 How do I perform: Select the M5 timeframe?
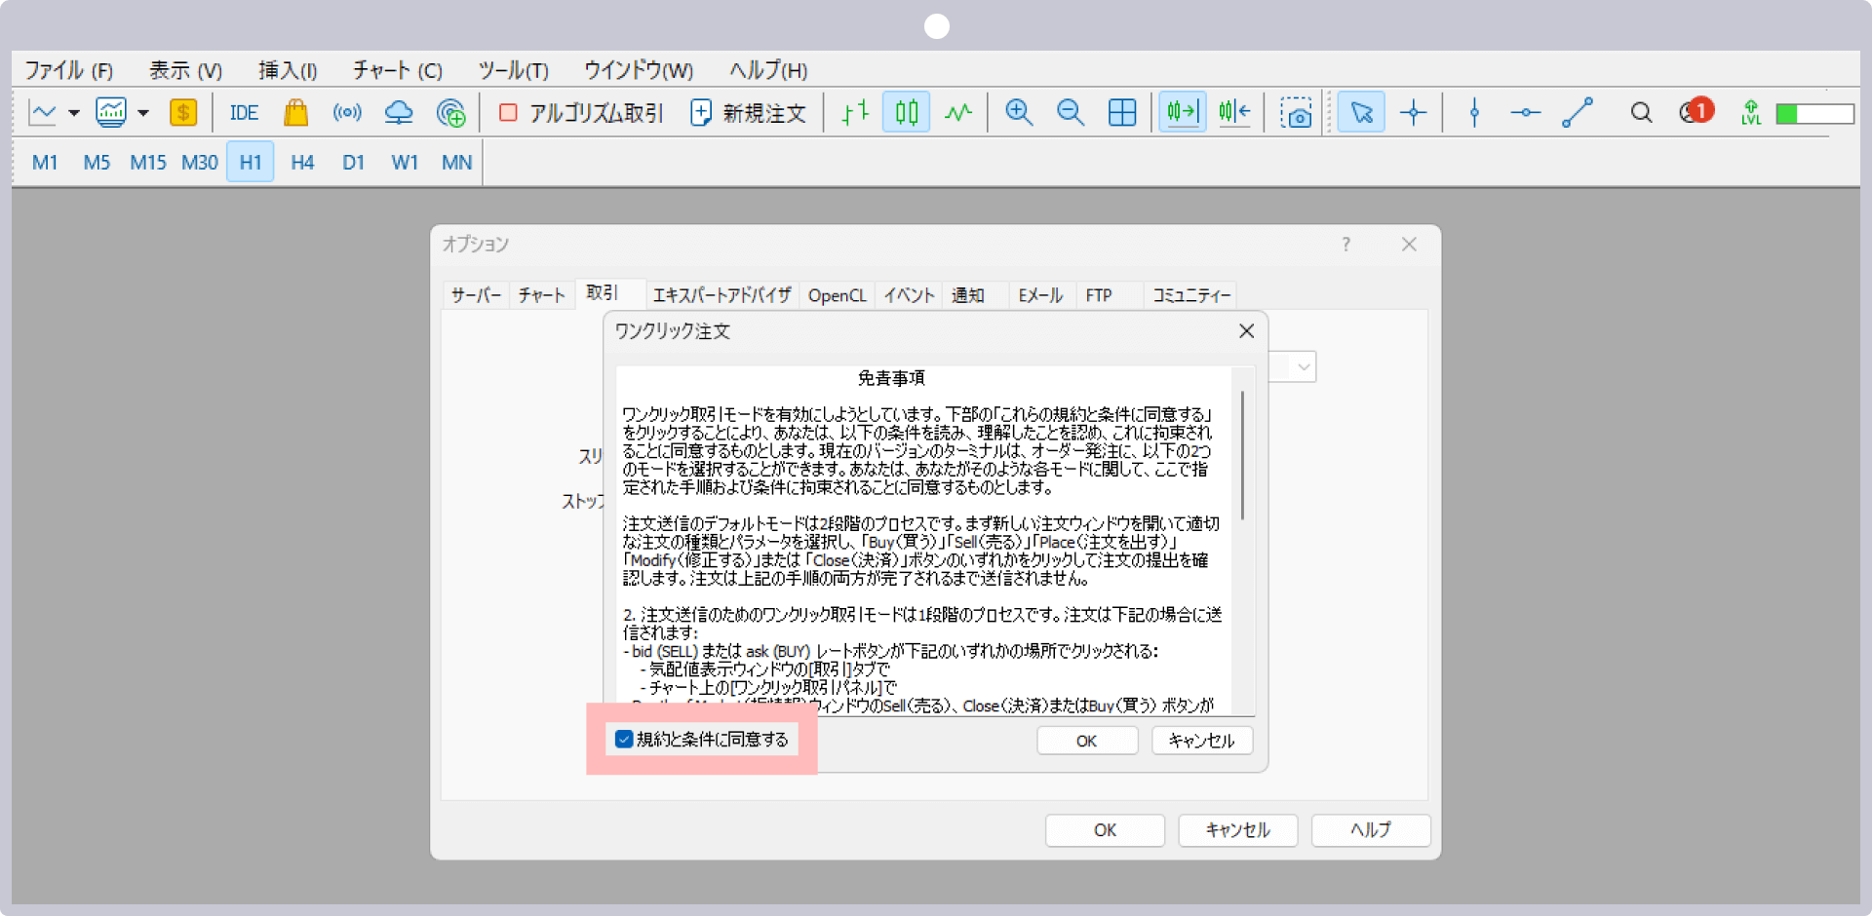97,162
